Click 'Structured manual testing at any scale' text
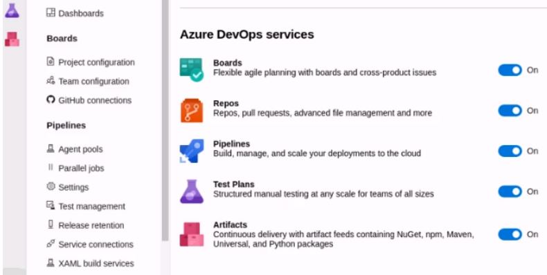This screenshot has height=275, width=547. pos(323,194)
